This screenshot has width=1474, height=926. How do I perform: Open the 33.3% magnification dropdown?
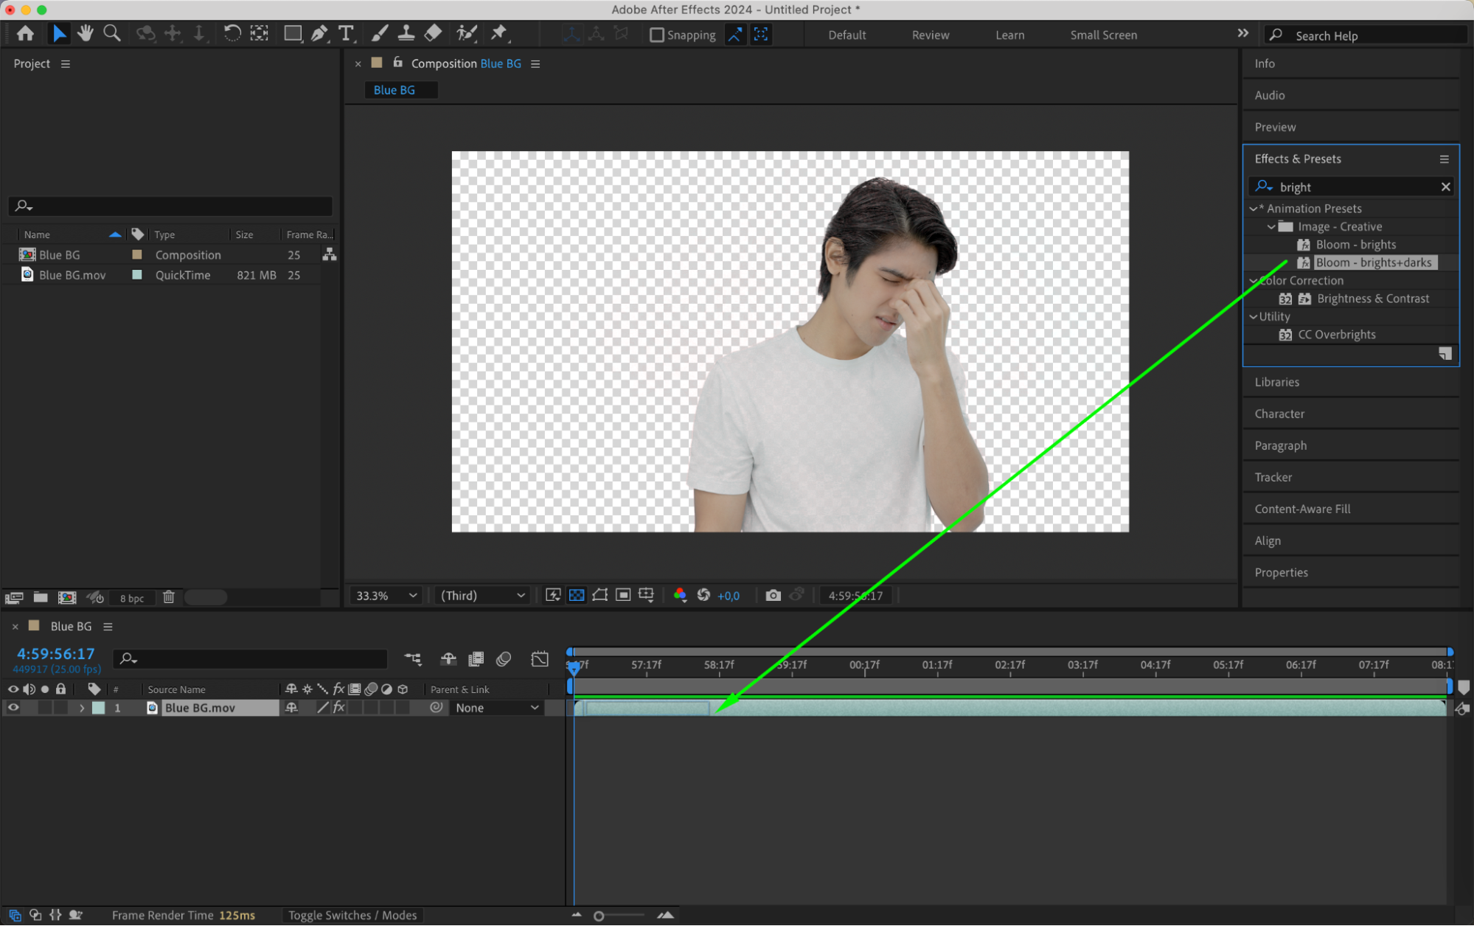tap(386, 595)
